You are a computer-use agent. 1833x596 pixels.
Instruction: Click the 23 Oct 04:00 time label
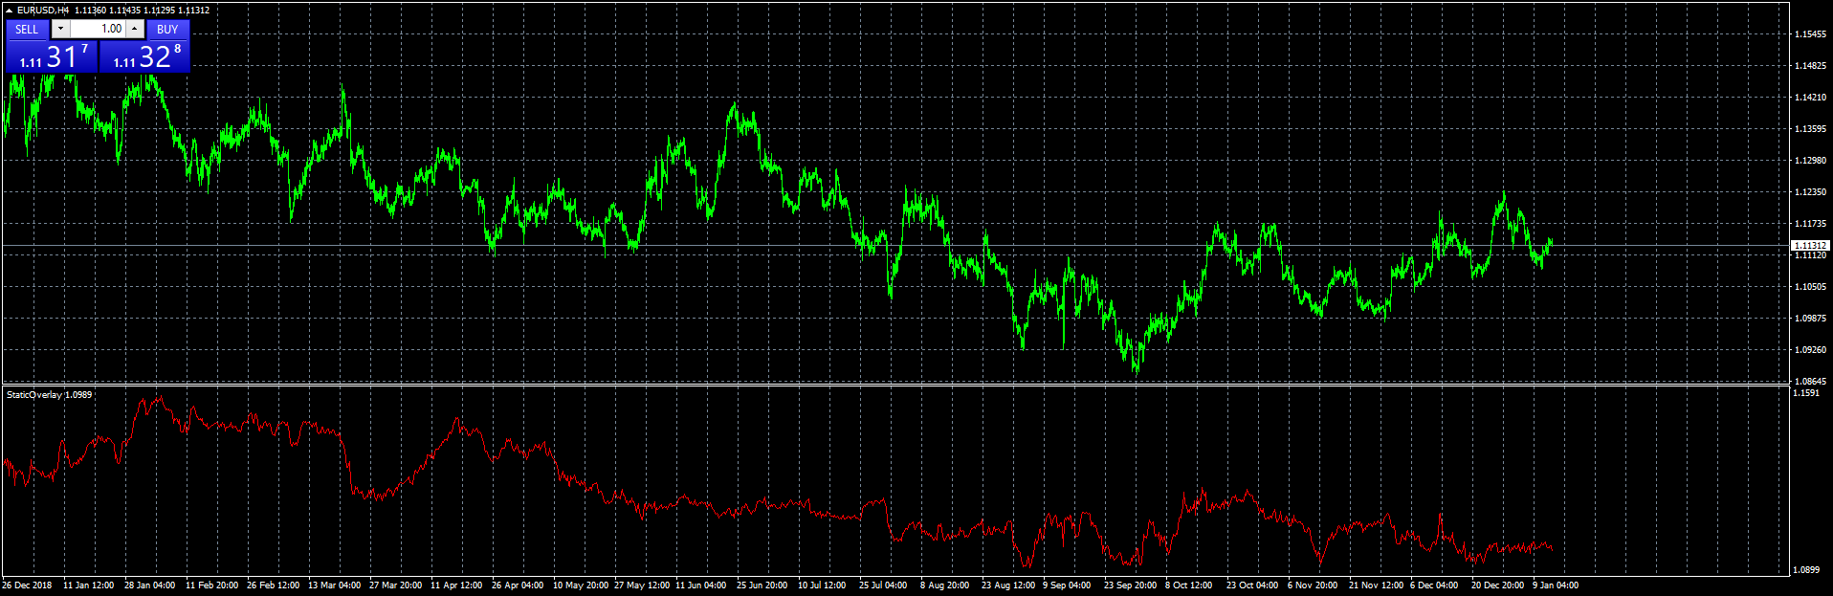1252,585
